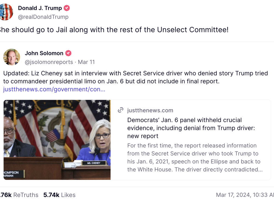Viewport: 274px width, 205px height.
Task: Click the article headline about Jan. 6 panel
Action: click(191, 128)
